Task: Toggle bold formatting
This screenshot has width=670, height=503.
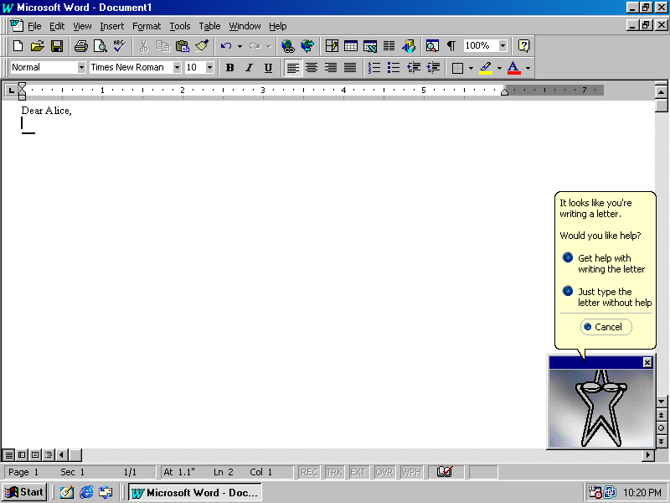Action: [229, 67]
